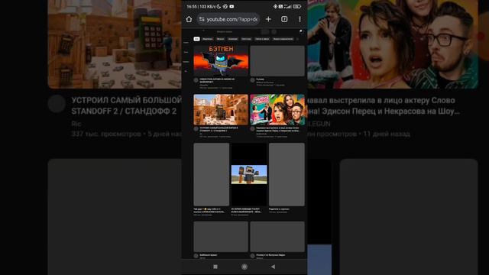Open site settings icon in address bar
The height and width of the screenshot is (275, 489).
pos(202,19)
